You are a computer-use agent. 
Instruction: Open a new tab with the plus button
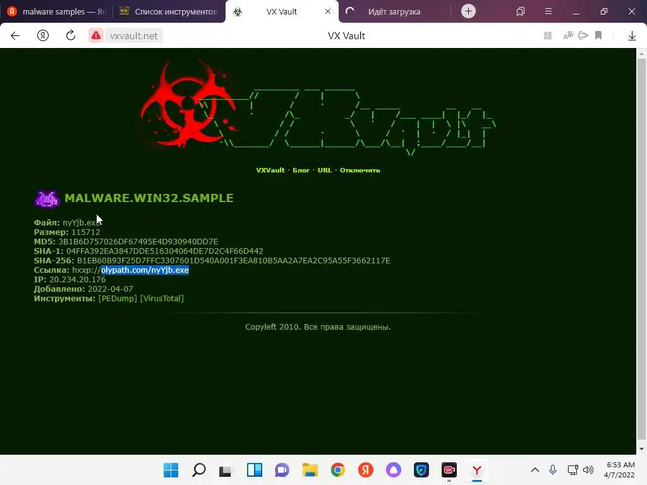[468, 11]
